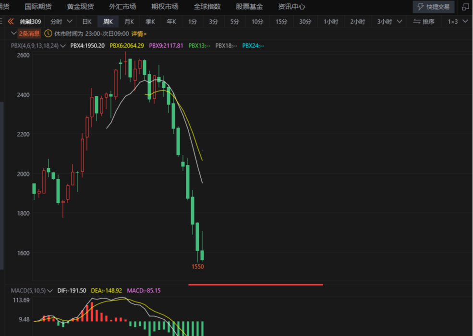The image size is (473, 336).
Task: Expand the 3小时 period dropdown arrow
Action: [x=400, y=22]
